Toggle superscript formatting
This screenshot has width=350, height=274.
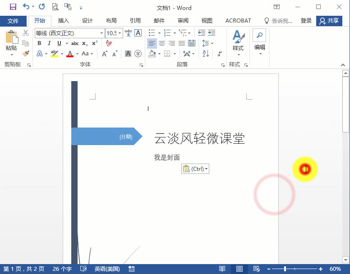(95, 43)
